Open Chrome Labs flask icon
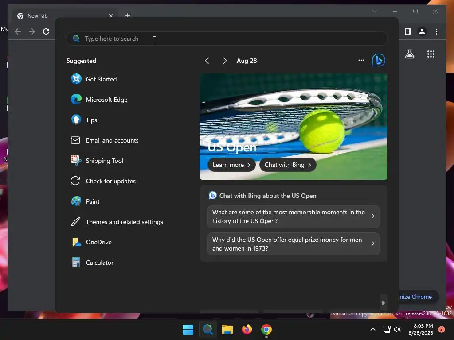The image size is (454, 340). pos(409,54)
